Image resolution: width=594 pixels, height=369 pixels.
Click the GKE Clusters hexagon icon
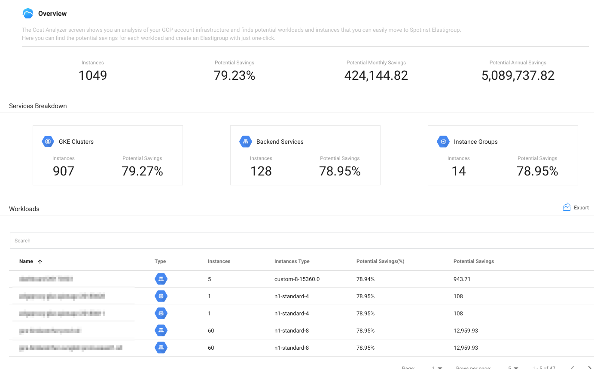[48, 142]
